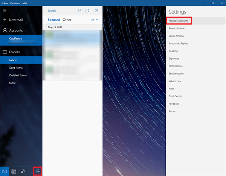Expand the Folders section header
This screenshot has height=176, width=226.
pyautogui.click(x=14, y=52)
